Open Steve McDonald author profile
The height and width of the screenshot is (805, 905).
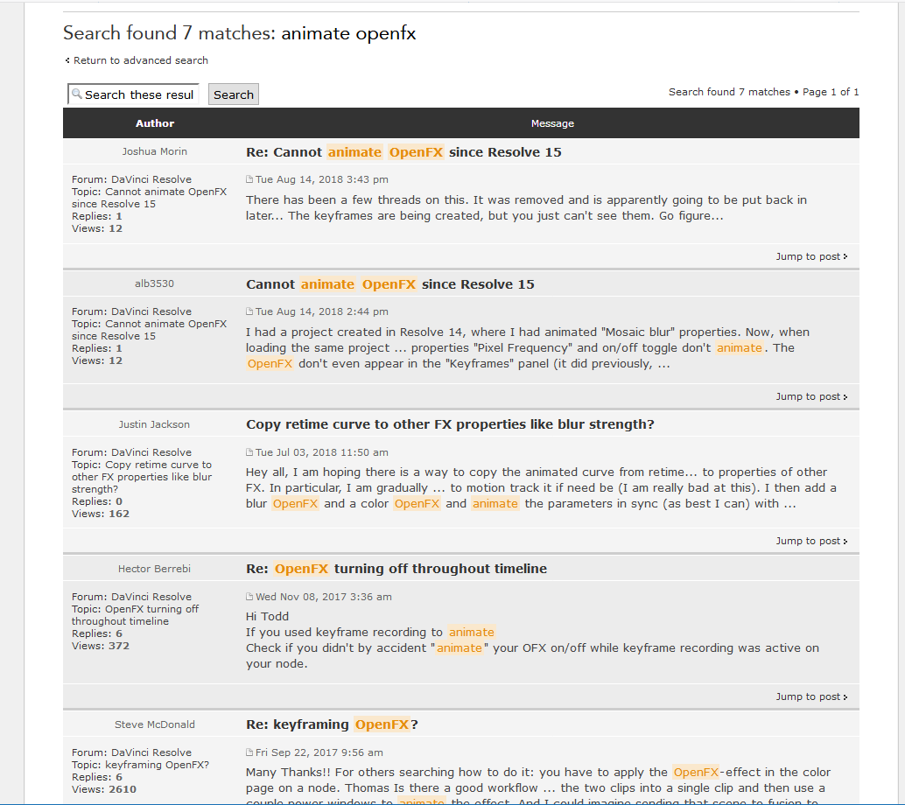[154, 724]
